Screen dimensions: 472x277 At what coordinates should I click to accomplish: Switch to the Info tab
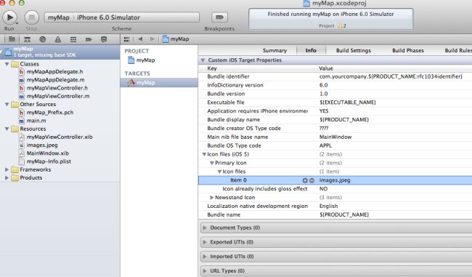[311, 50]
